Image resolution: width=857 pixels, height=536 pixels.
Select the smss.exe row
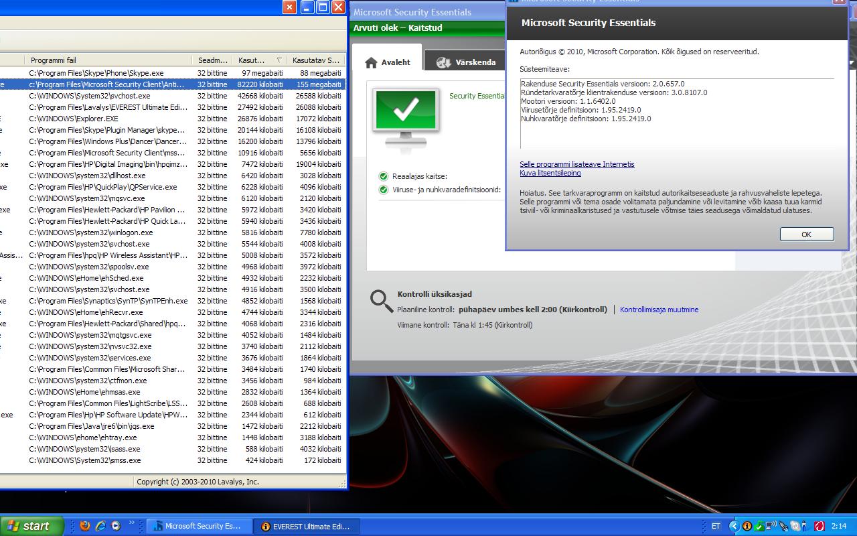(x=173, y=460)
